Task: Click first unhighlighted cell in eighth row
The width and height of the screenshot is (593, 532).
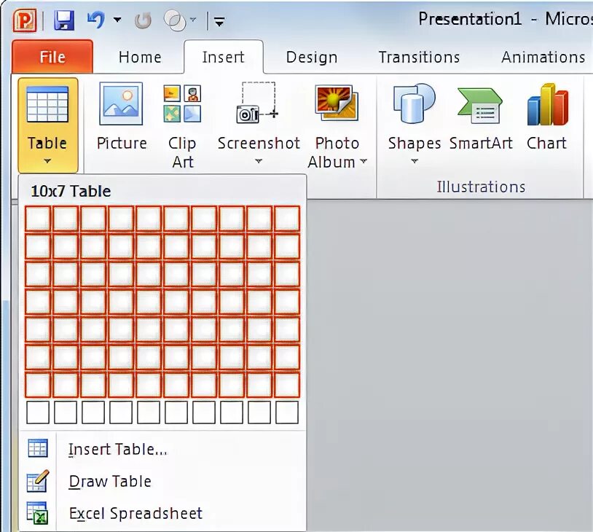Action: pyautogui.click(x=38, y=412)
